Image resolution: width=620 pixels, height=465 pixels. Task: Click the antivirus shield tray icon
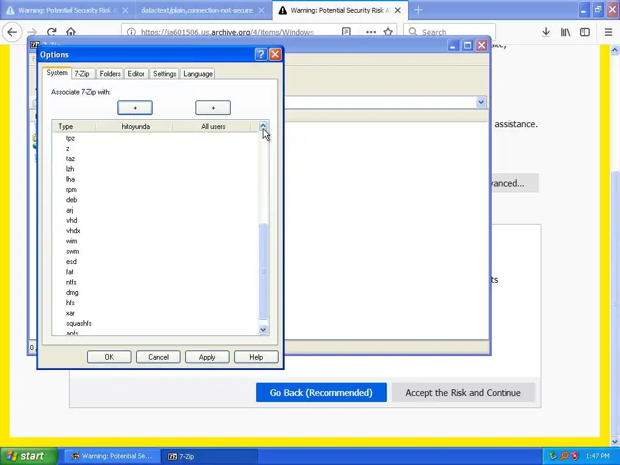click(x=575, y=456)
